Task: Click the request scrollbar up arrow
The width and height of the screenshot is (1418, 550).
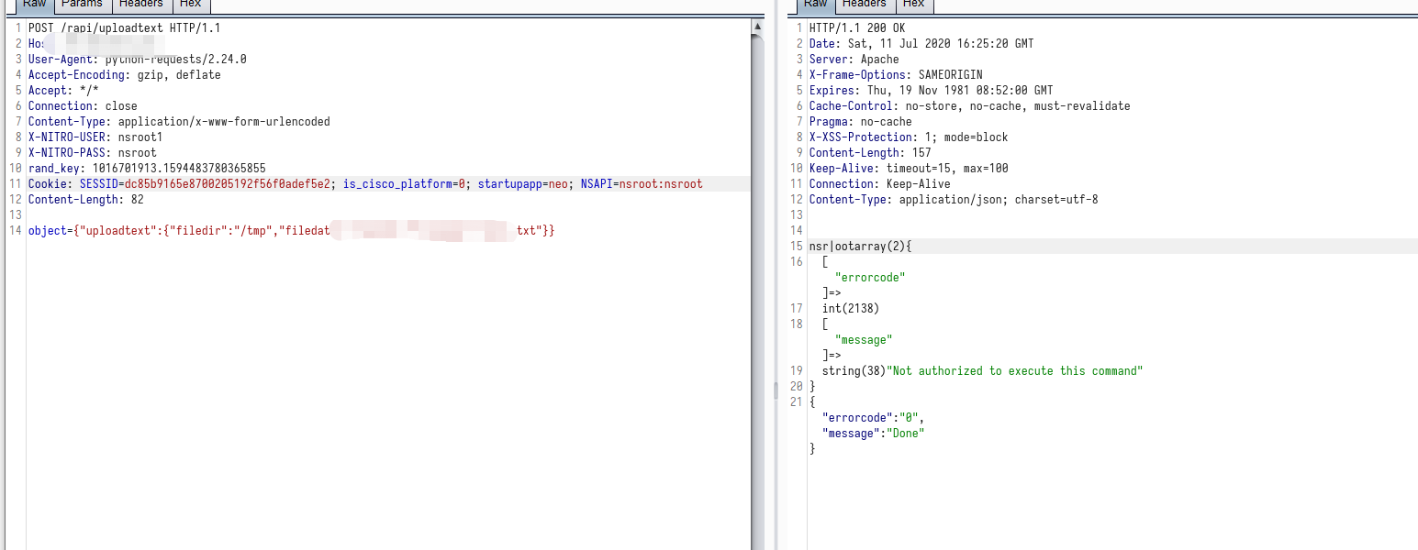Action: [x=757, y=27]
